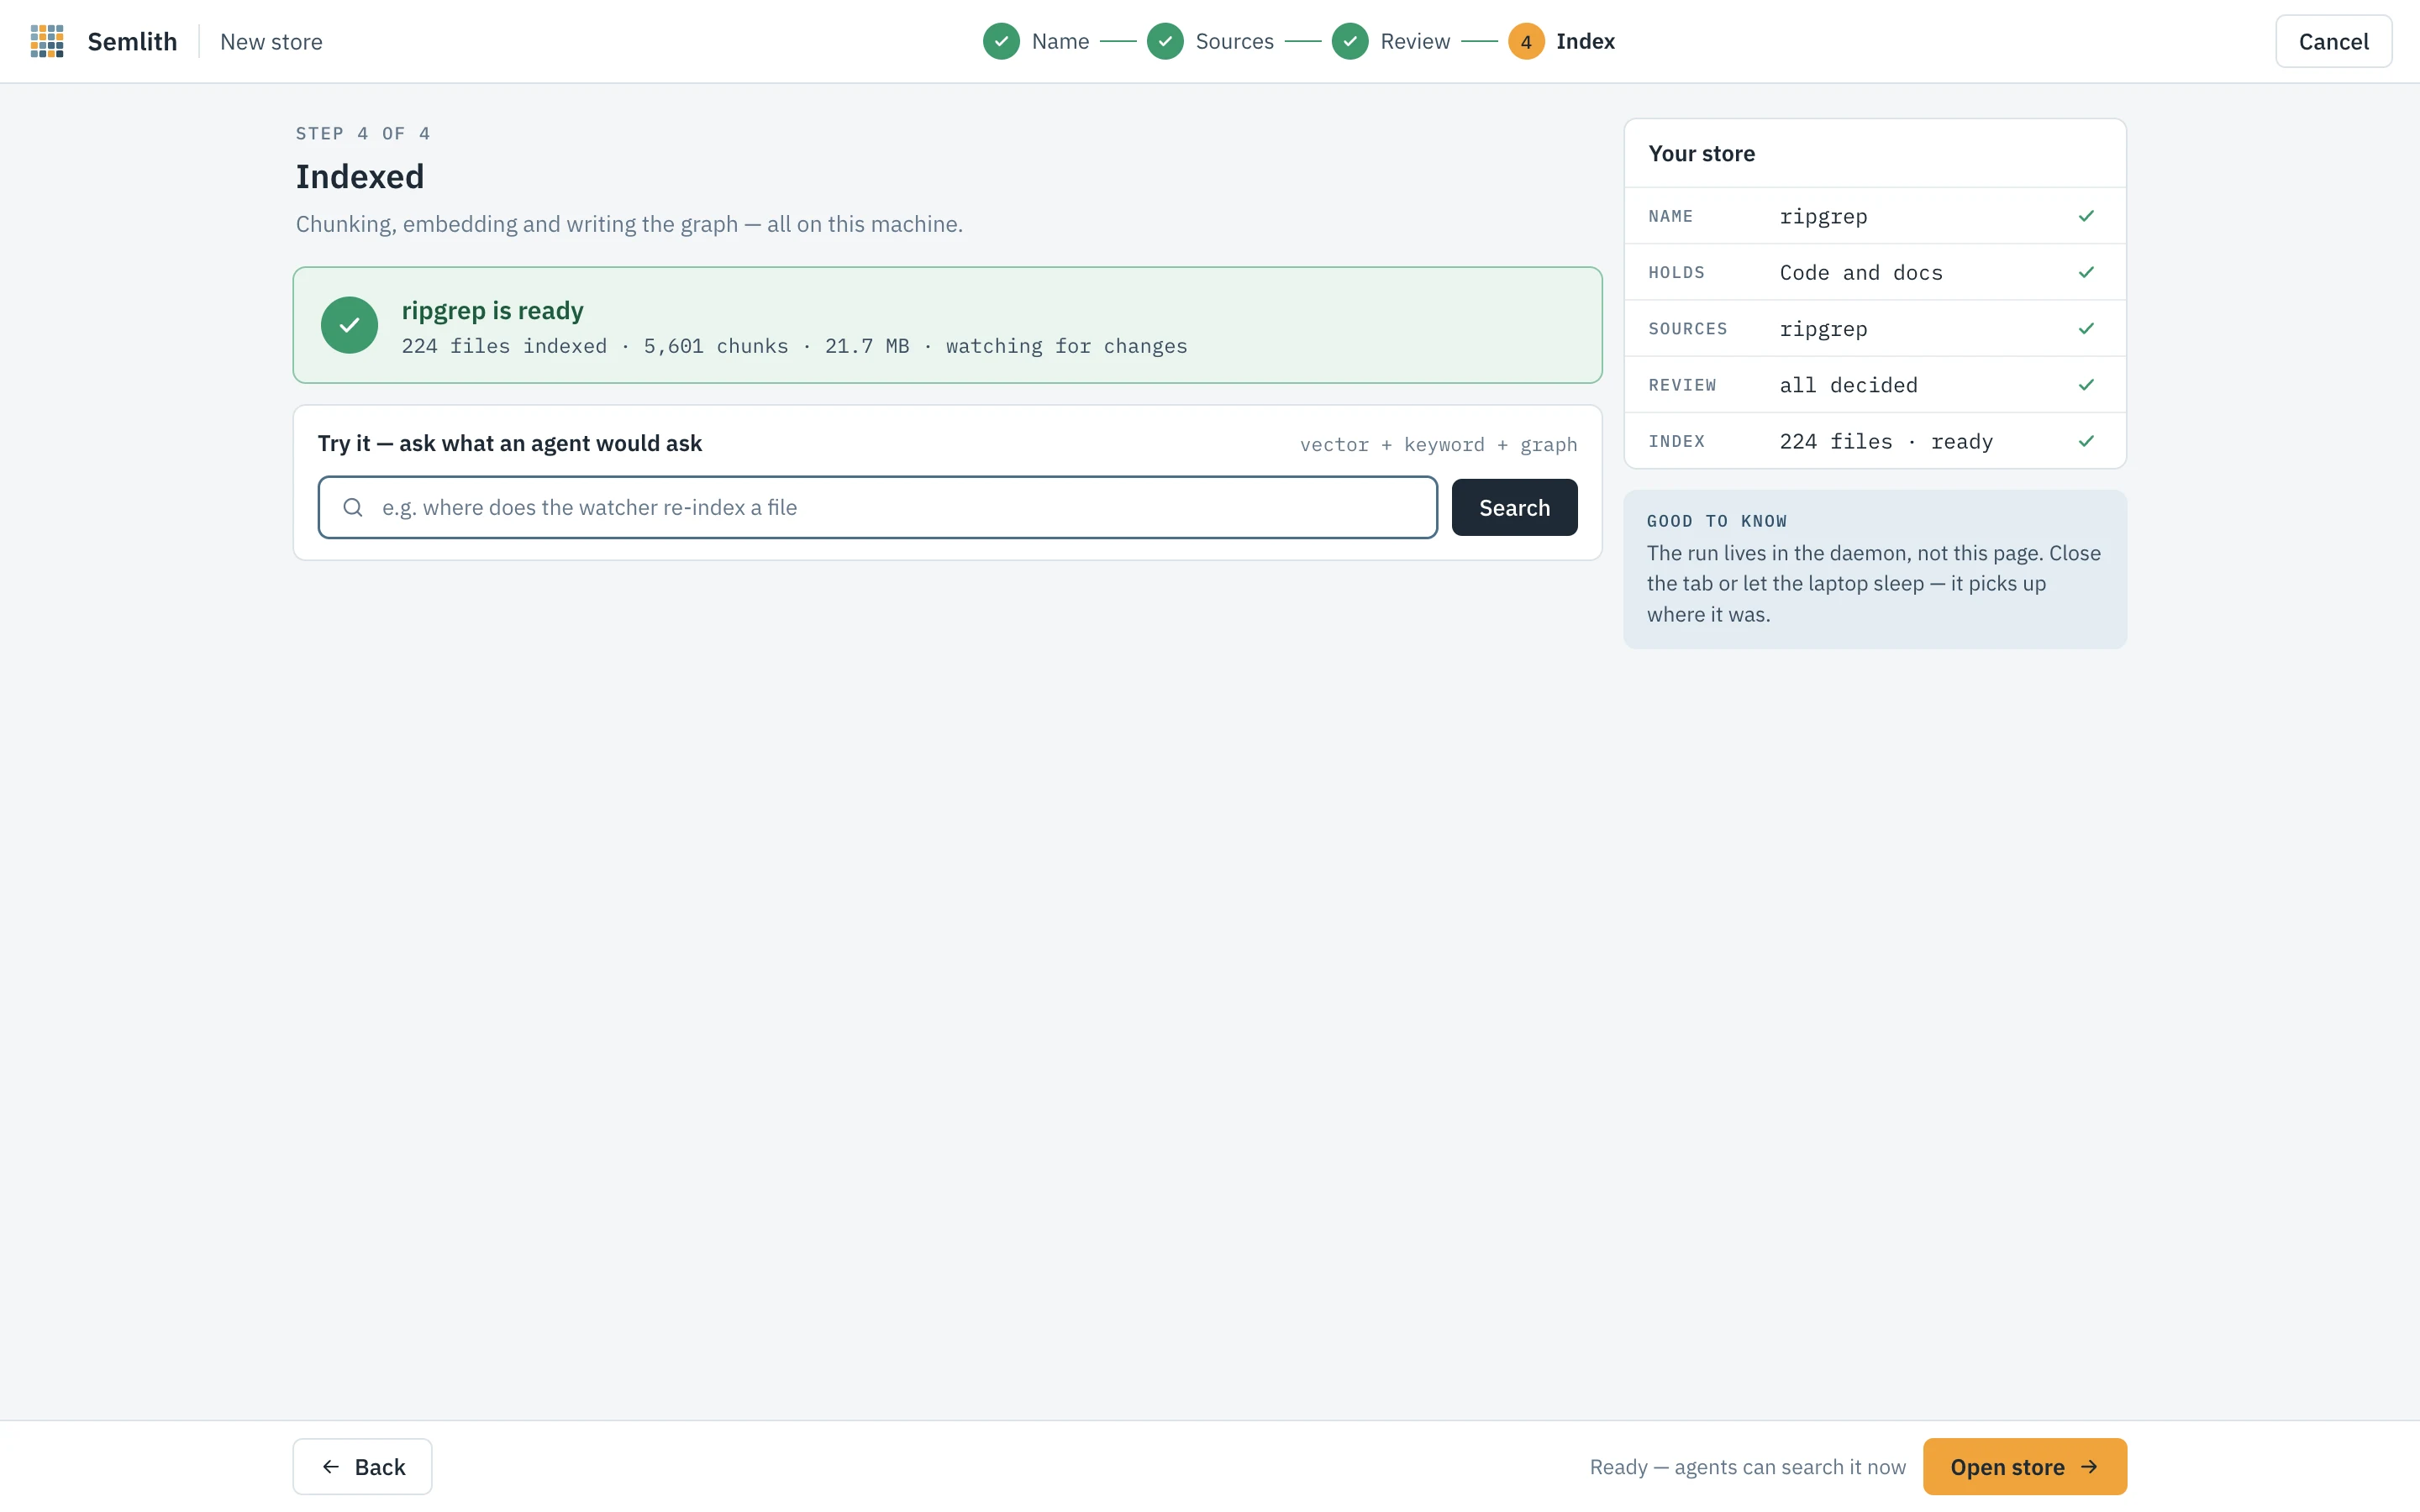Screen dimensions: 2420x1512
Task: Click the checkmark in the REVIEW row
Action: click(x=2086, y=385)
